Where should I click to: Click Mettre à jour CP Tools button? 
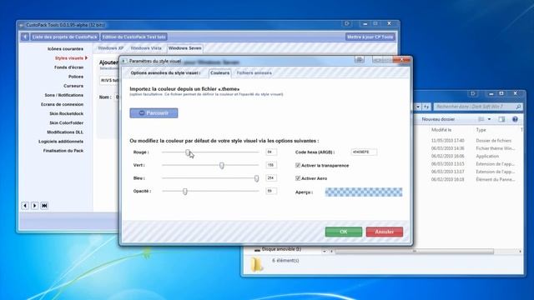[370, 37]
